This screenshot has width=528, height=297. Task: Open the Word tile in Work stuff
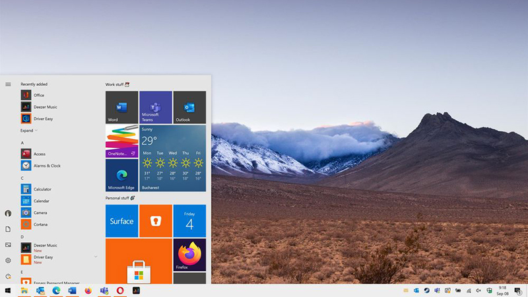click(121, 107)
